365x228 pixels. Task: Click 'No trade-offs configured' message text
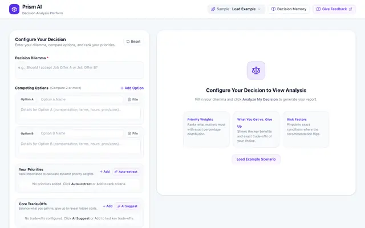click(79, 218)
